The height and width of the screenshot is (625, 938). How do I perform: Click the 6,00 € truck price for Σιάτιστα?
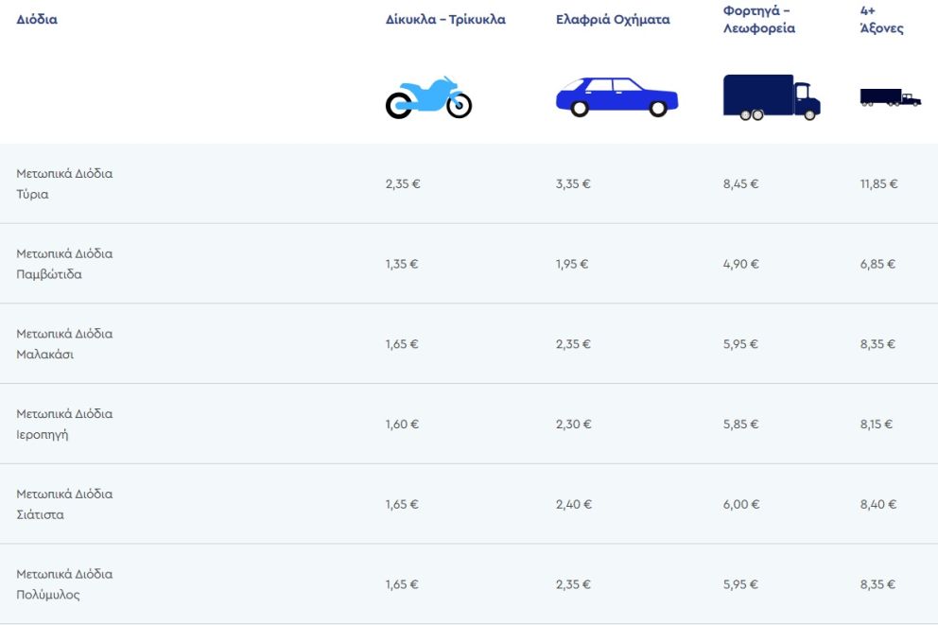click(x=740, y=505)
